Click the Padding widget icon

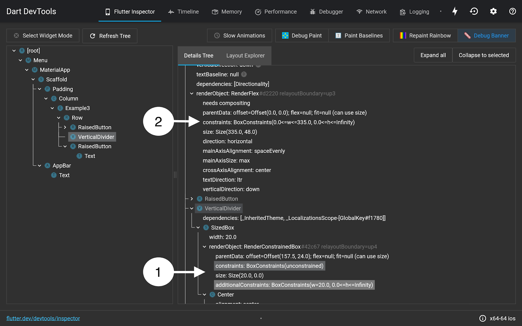click(x=48, y=89)
